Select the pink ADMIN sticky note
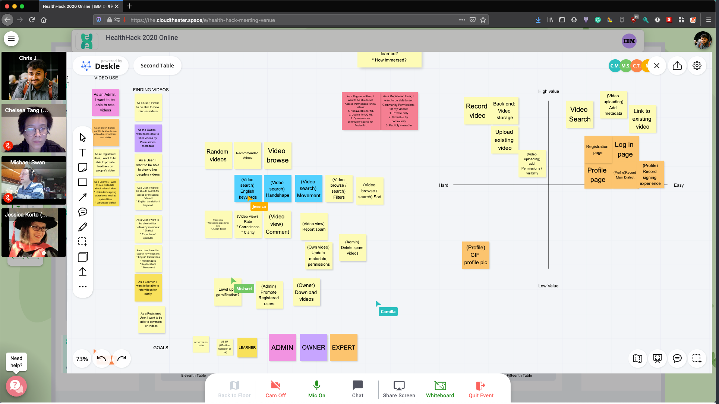Viewport: 719px width, 404px height. pyautogui.click(x=282, y=347)
